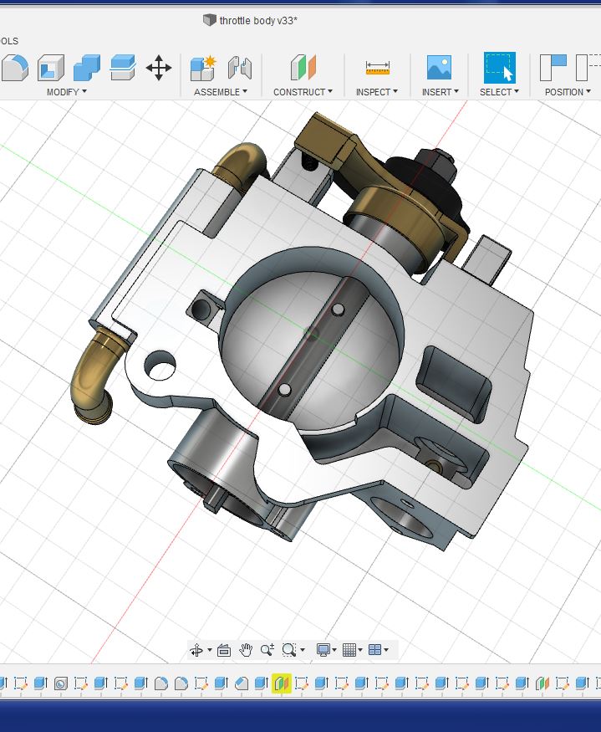This screenshot has height=732, width=601.
Task: Open the Display Settings dropdown arrow
Action: [334, 650]
